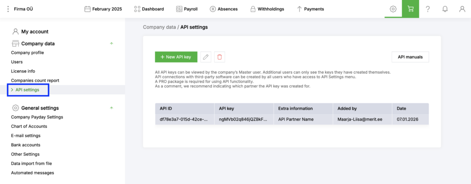
Task: Click the question mark help icon
Action: point(428,9)
